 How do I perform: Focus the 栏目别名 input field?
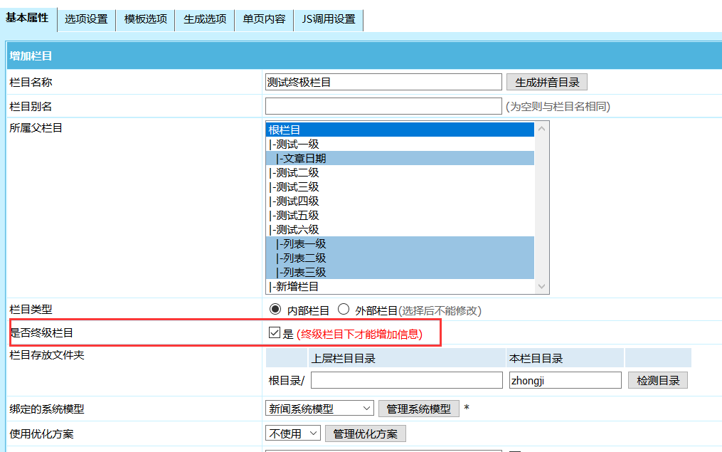383,106
